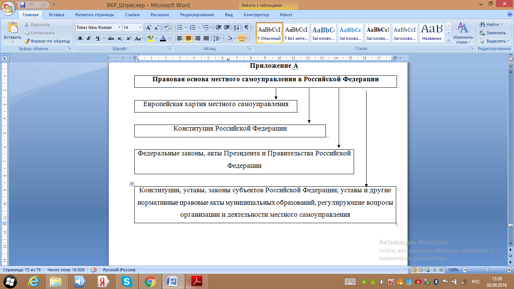Click Format Painter (Формат по образцу)
This screenshot has width=514, height=289.
click(47, 41)
